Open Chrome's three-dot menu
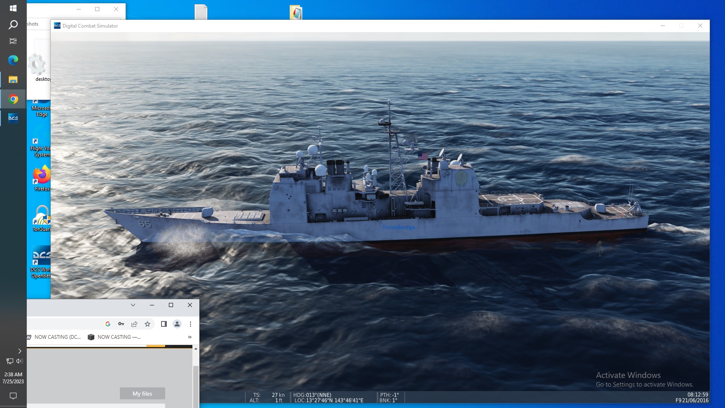Screen dimensions: 725x408 click(x=190, y=324)
